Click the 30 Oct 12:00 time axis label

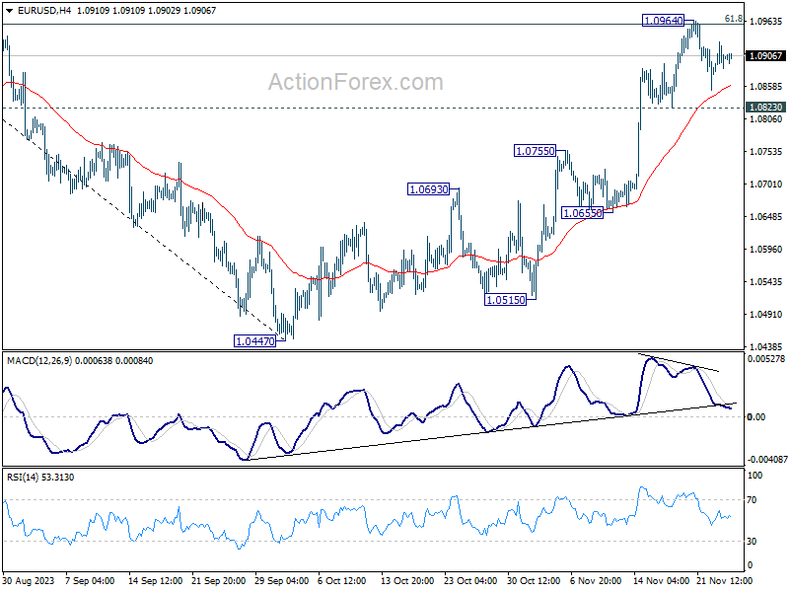(534, 581)
